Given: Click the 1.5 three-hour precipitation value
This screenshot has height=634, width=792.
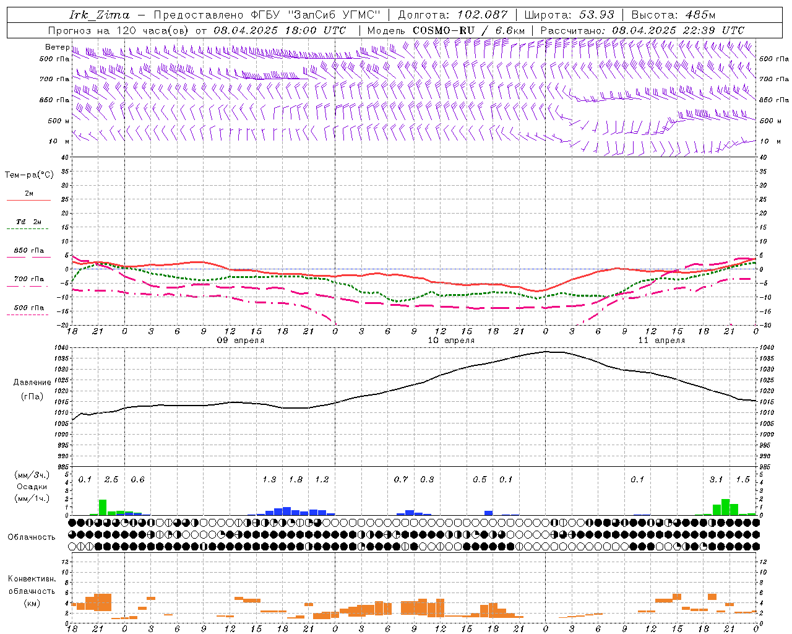Looking at the screenshot, I should [742, 480].
